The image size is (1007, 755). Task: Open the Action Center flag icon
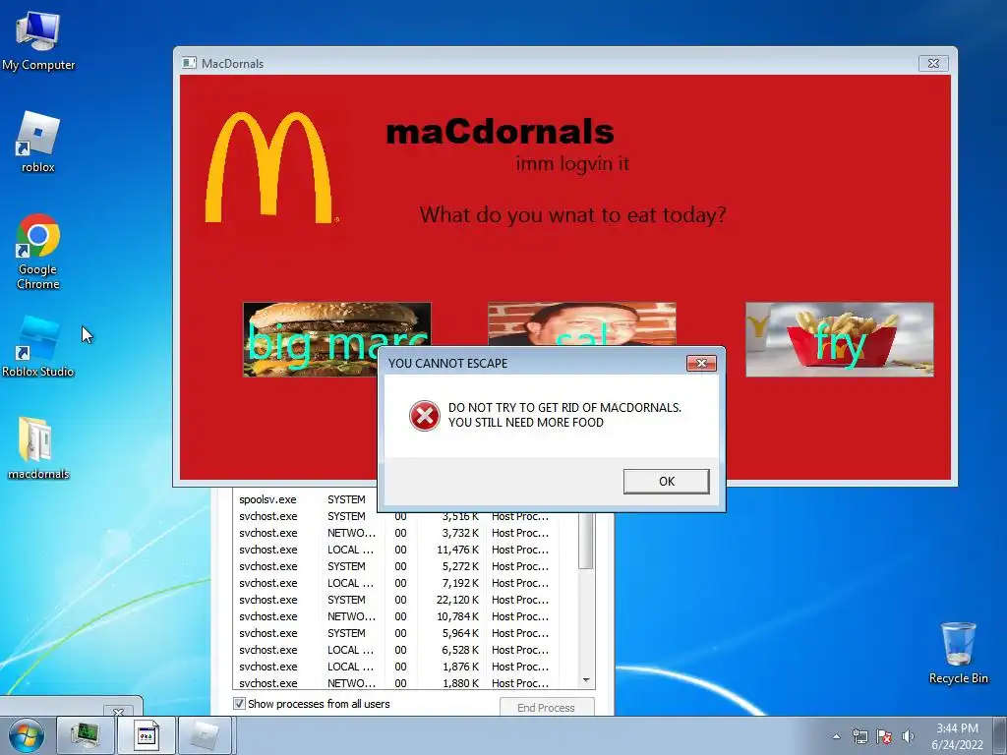[x=884, y=736]
